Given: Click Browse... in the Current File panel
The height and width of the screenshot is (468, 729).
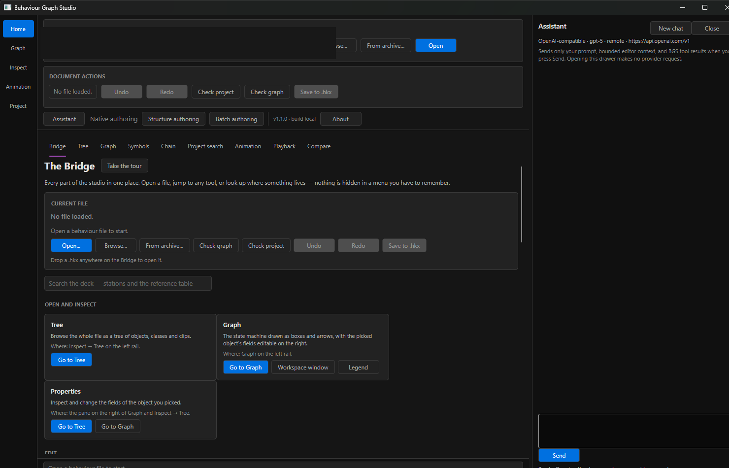Looking at the screenshot, I should pos(116,245).
